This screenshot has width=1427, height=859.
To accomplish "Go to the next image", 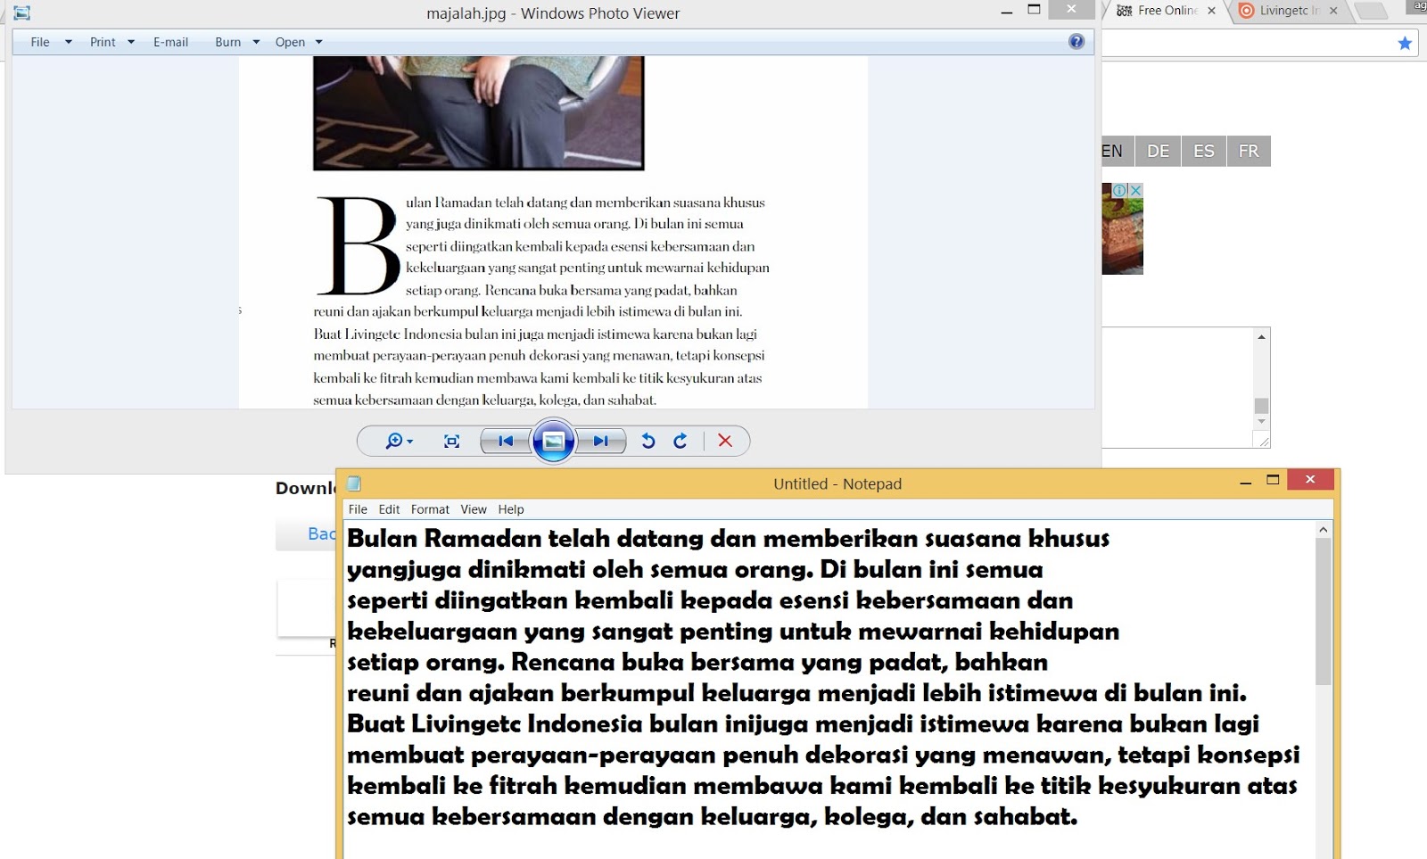I will (601, 441).
